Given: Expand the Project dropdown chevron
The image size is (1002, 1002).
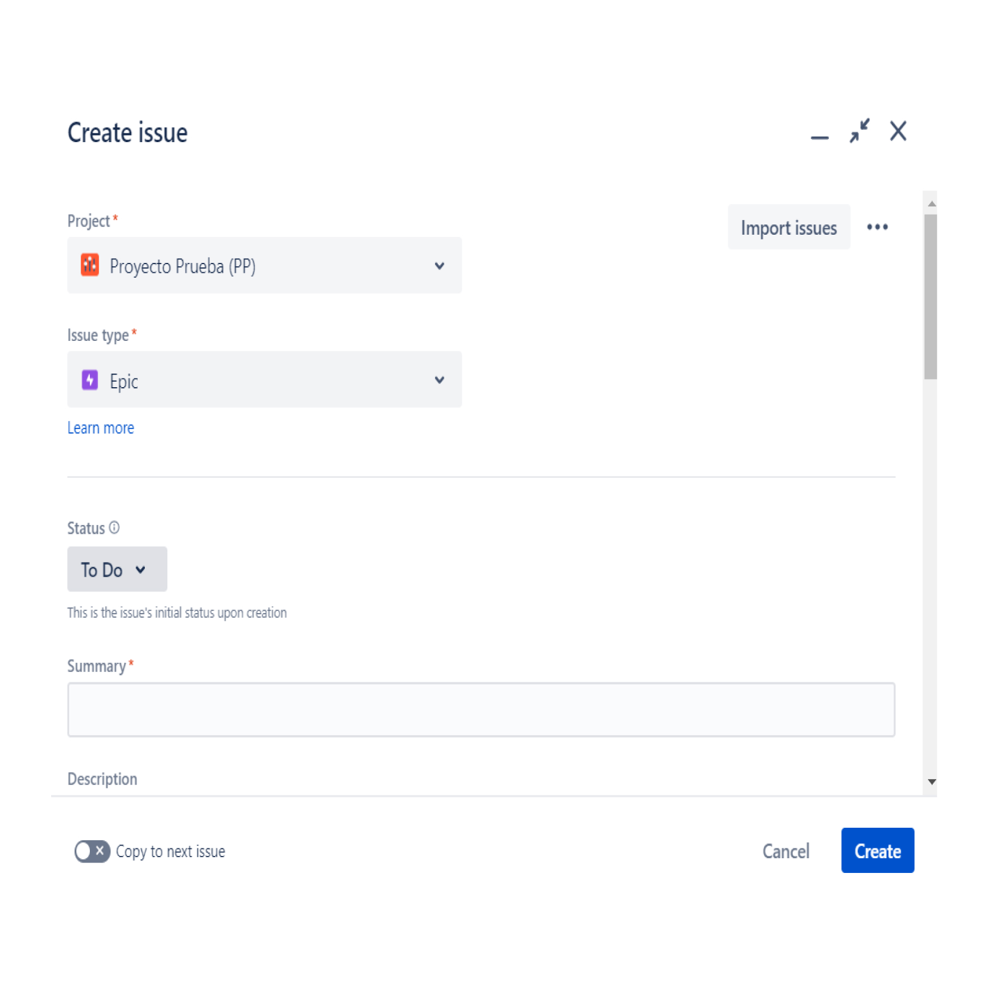Looking at the screenshot, I should [x=439, y=266].
